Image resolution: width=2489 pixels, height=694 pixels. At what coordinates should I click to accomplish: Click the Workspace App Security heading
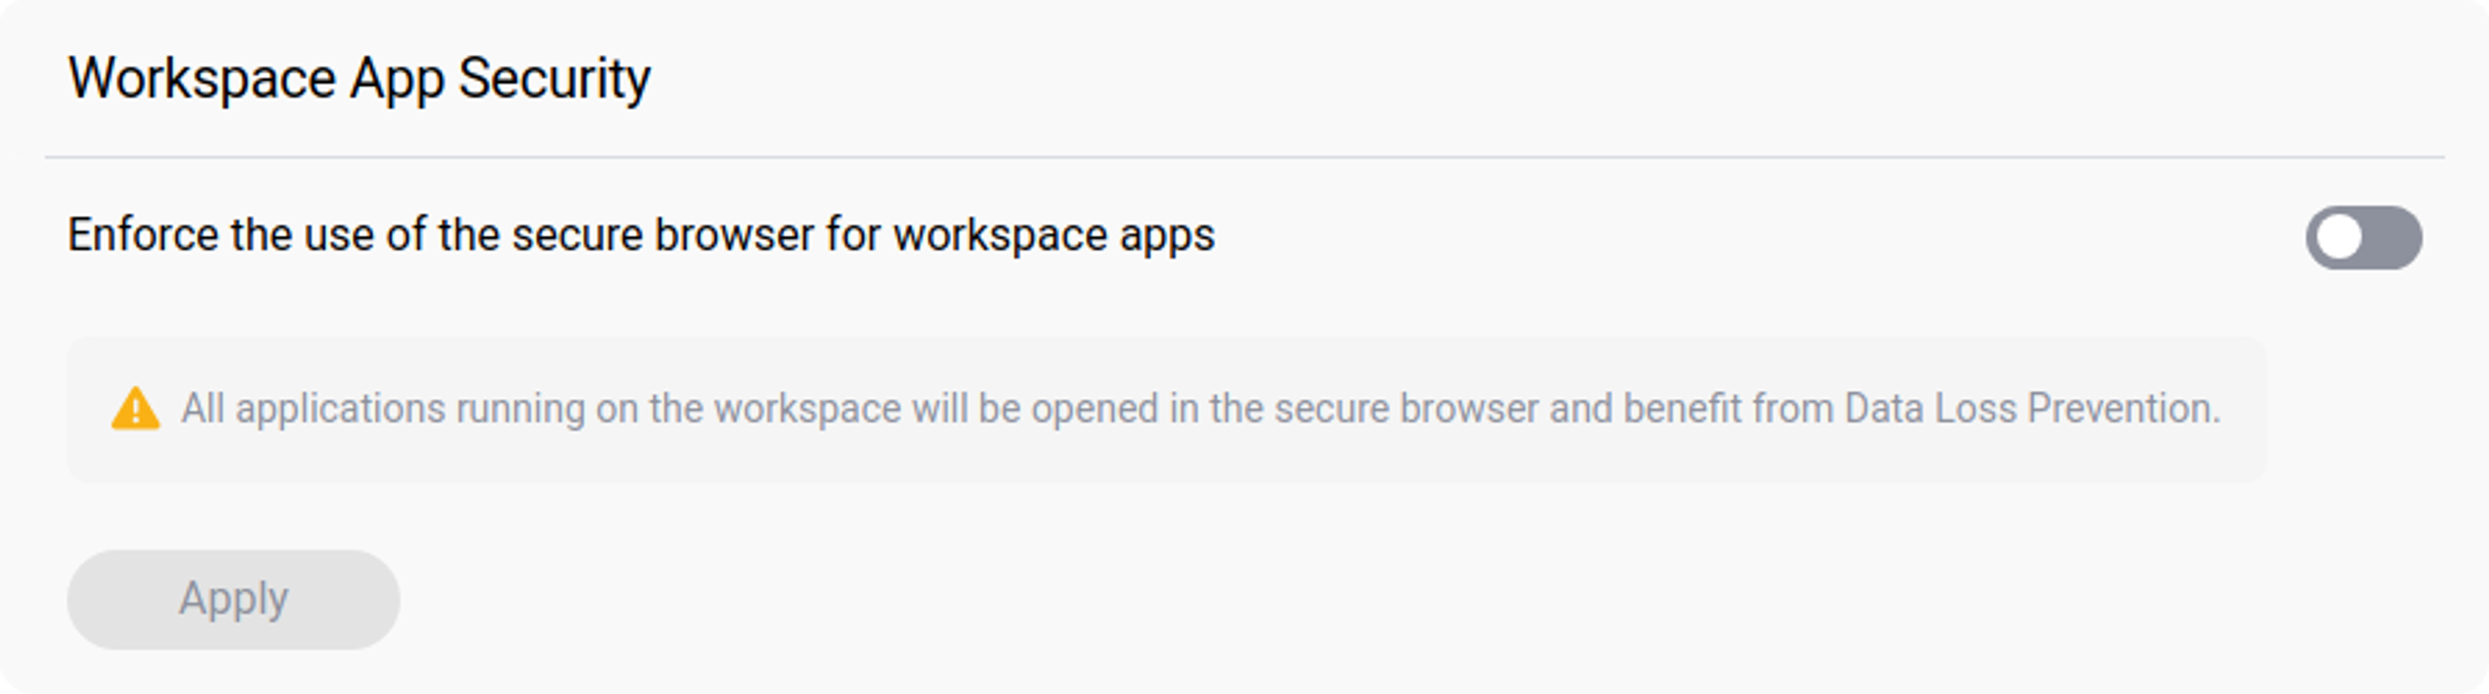click(359, 76)
